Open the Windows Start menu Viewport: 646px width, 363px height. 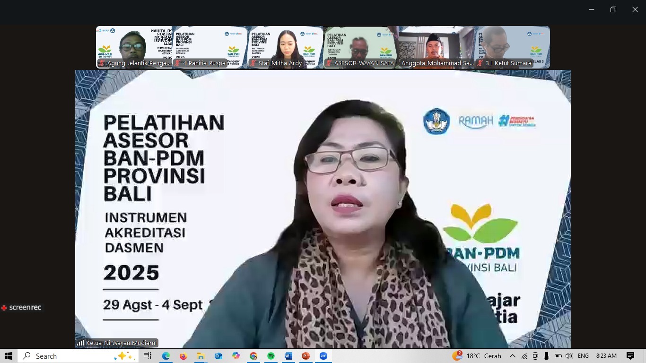click(x=9, y=356)
